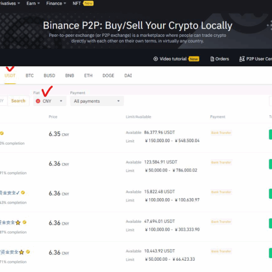Click green trade button in 15,822.48 USDT row

[271, 194]
